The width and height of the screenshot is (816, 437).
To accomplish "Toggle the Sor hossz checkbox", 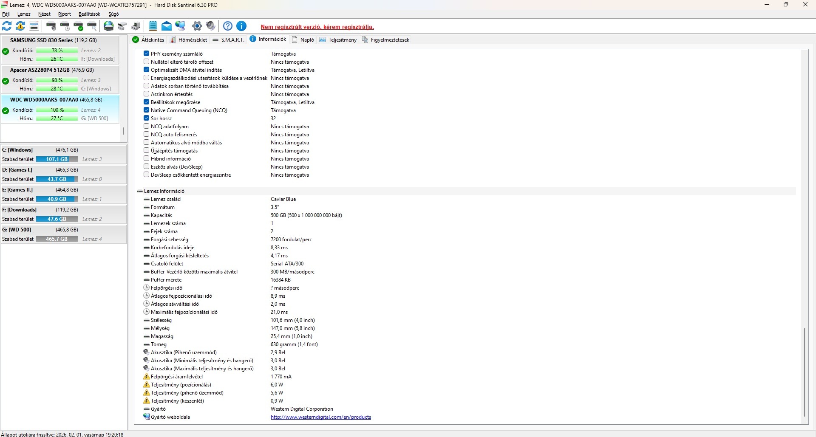I will (147, 118).
